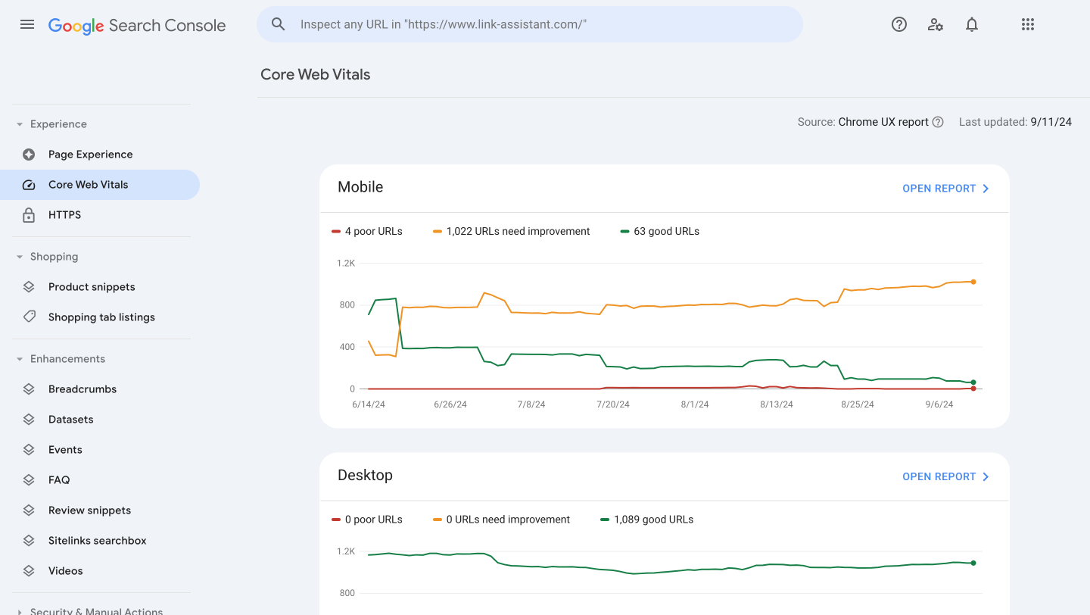Viewport: 1090px width, 615px height.
Task: Expand Security & Manual Actions section
Action: [x=20, y=611]
